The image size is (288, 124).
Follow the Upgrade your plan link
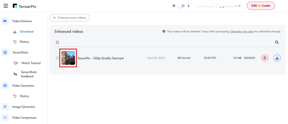(242, 31)
